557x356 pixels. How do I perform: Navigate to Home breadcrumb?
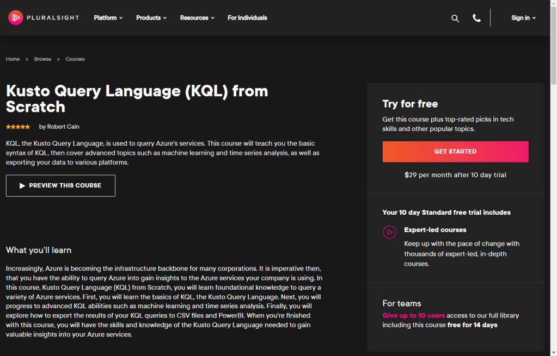tap(13, 59)
